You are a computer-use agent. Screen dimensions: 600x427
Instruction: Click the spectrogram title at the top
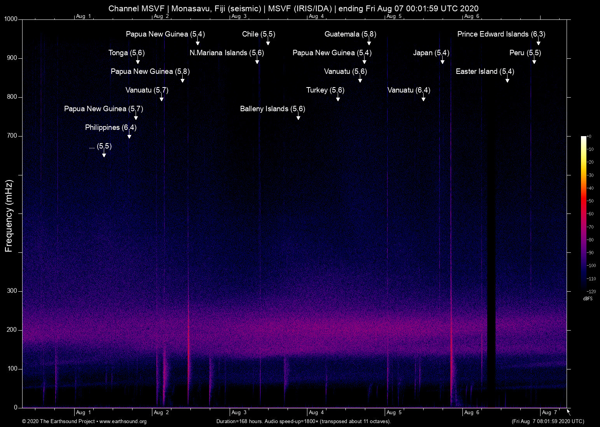tap(293, 9)
